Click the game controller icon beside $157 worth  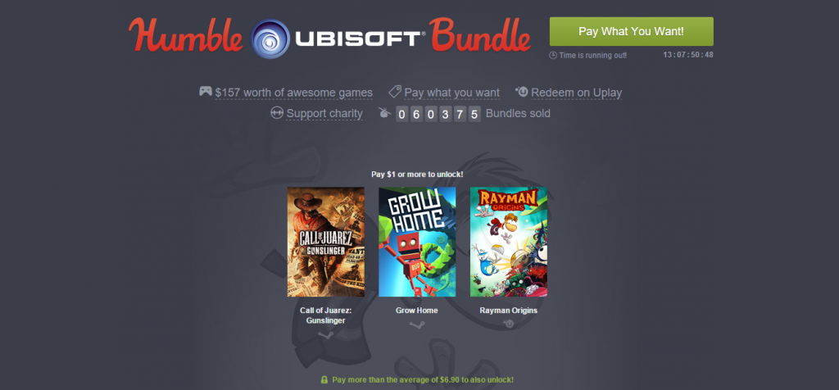(206, 91)
